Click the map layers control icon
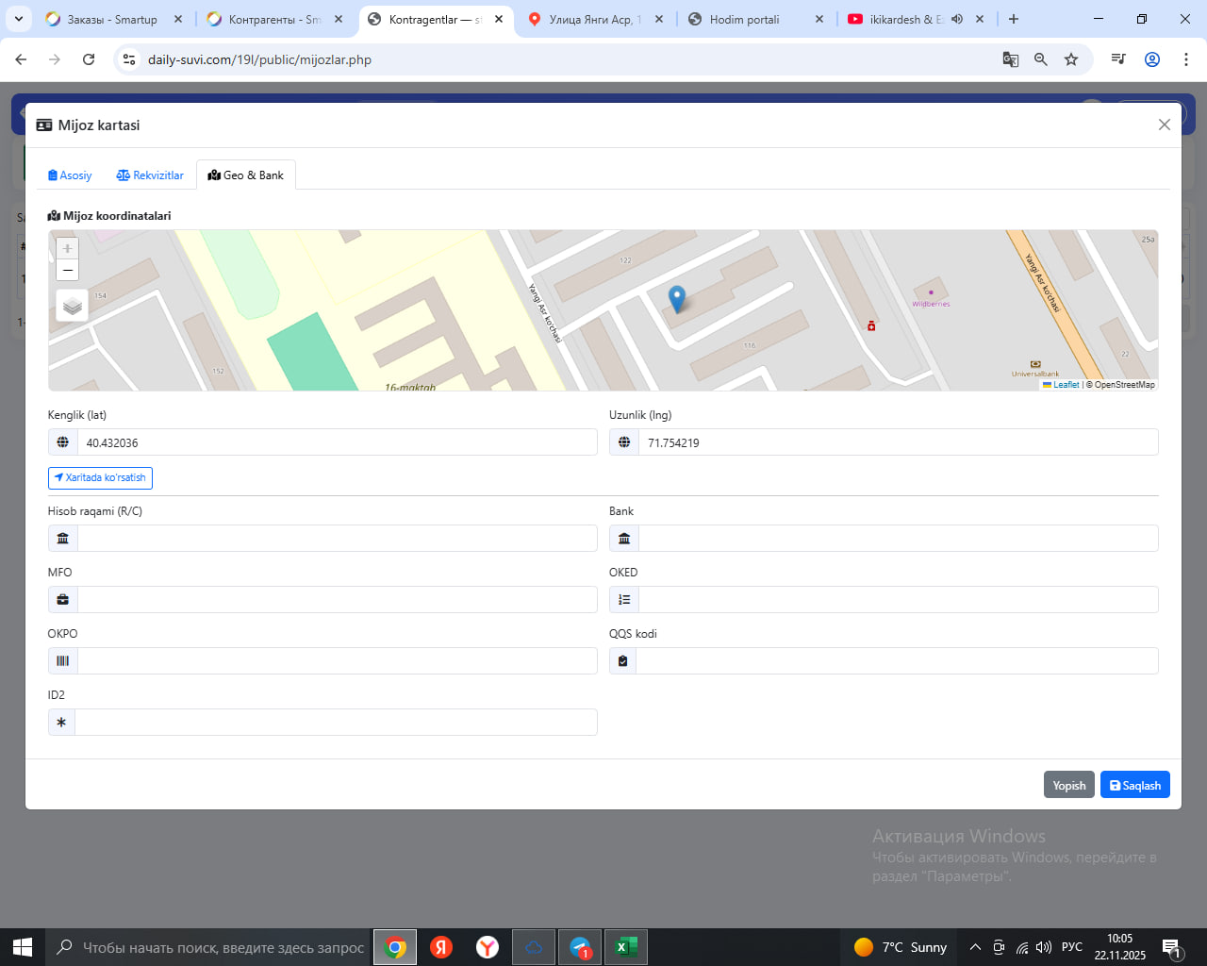This screenshot has height=966, width=1207. (x=72, y=306)
